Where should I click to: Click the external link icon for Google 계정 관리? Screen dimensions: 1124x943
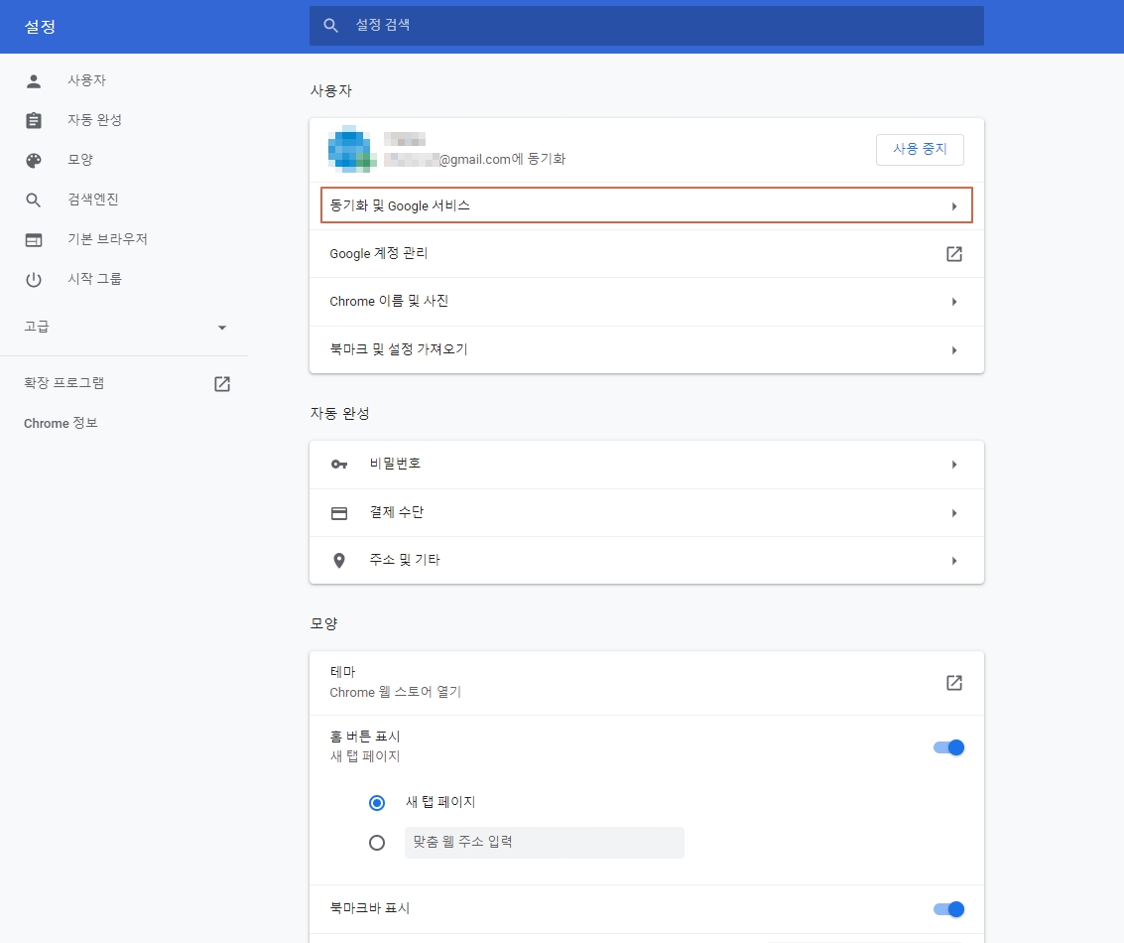(954, 254)
